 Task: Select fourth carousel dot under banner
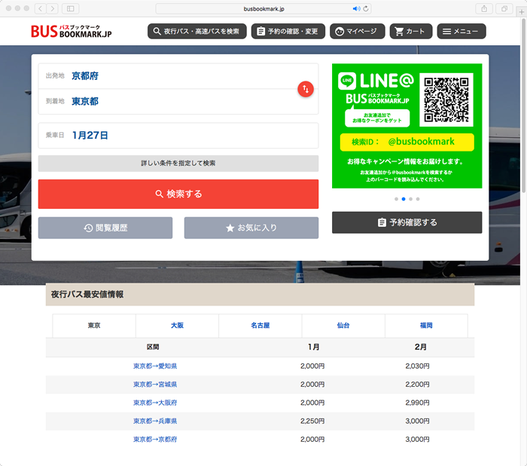418,199
